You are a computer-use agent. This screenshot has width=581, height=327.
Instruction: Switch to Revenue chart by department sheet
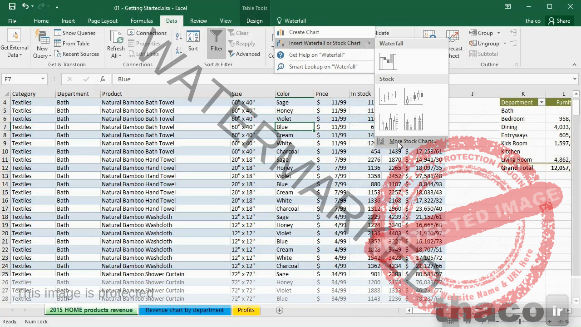185,310
